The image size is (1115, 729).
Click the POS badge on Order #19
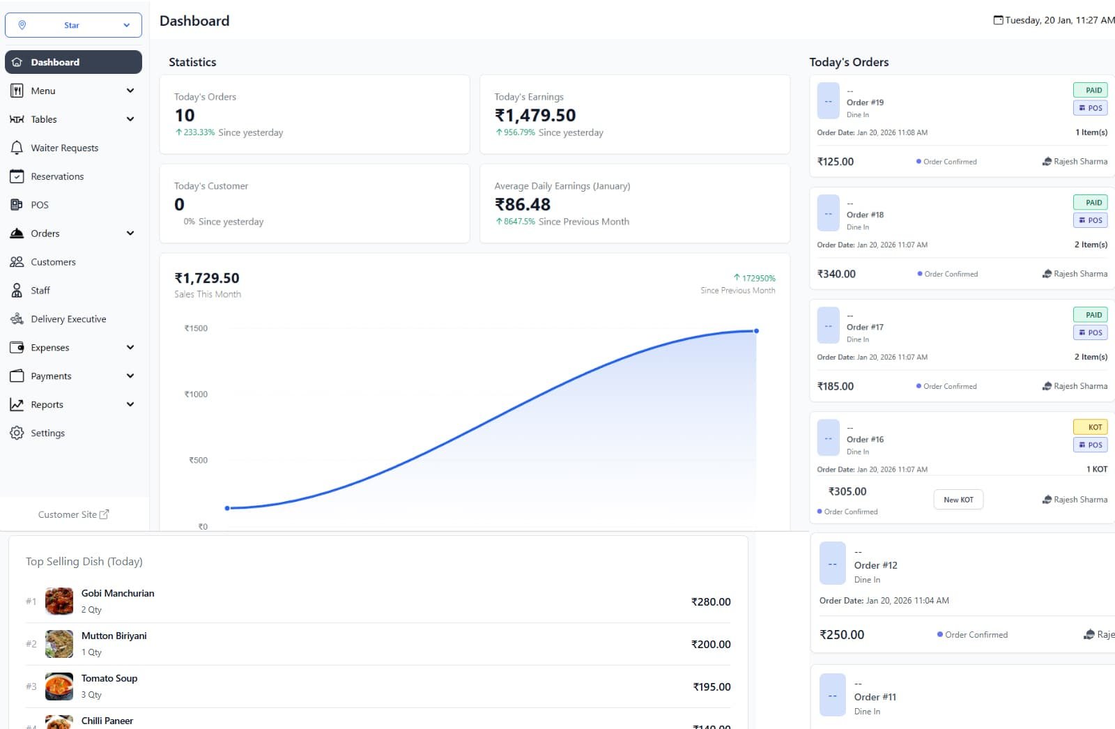(x=1090, y=108)
